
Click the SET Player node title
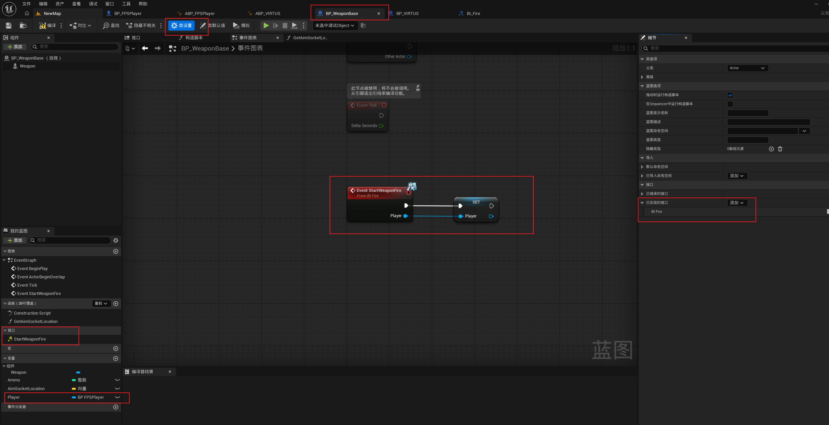coord(476,202)
